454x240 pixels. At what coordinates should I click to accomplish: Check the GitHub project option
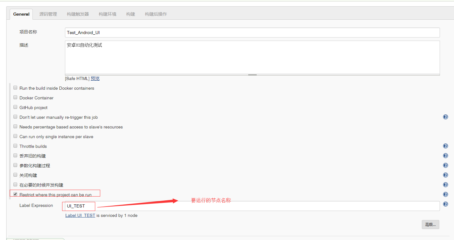15,107
